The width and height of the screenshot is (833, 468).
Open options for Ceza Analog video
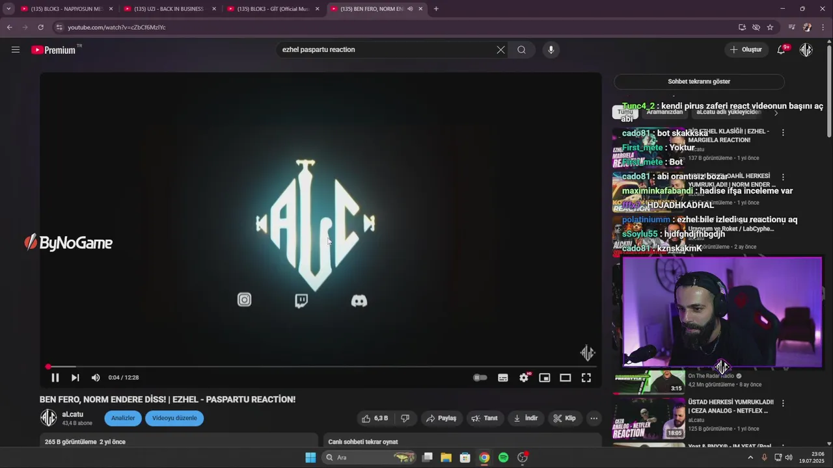pyautogui.click(x=783, y=403)
